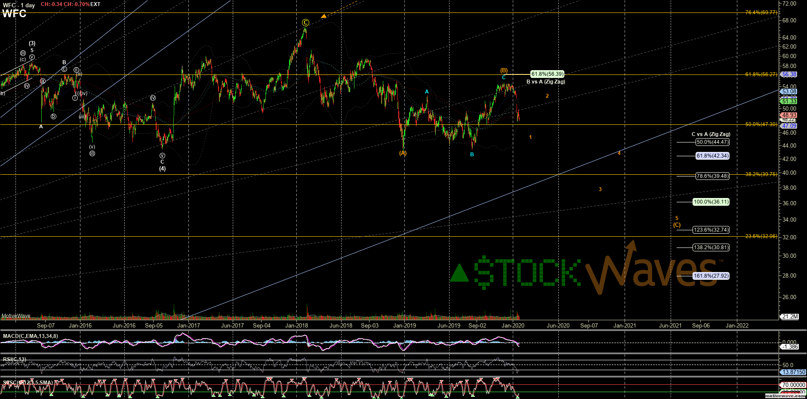Click the yellow 76.4%(69.77) Fibonacci label
The height and width of the screenshot is (399, 807).
tap(761, 12)
